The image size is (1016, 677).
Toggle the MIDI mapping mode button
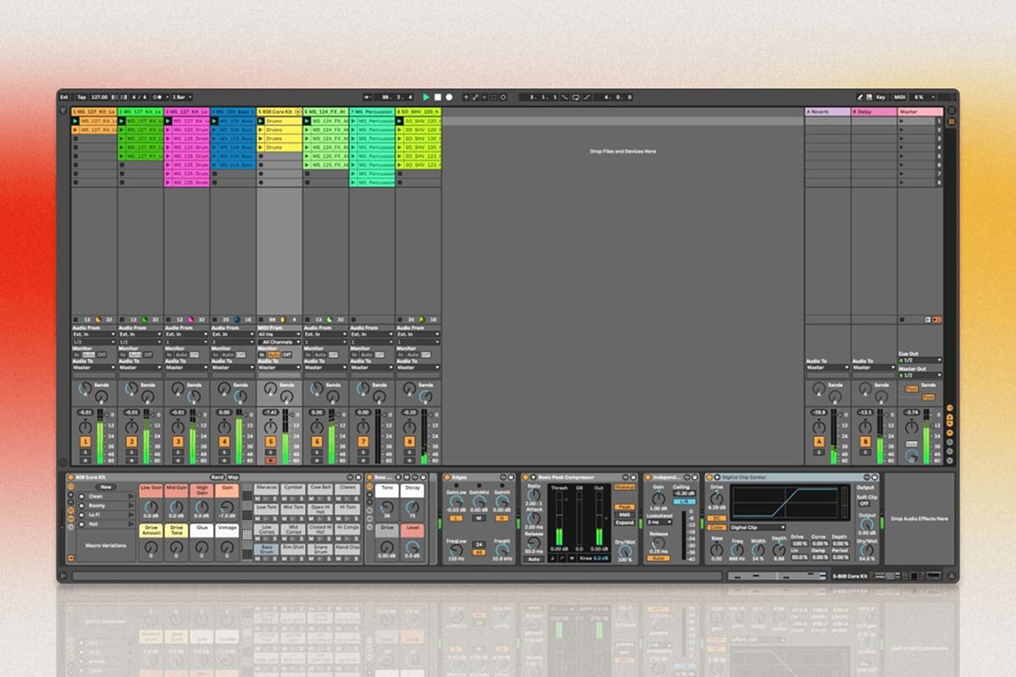[900, 97]
